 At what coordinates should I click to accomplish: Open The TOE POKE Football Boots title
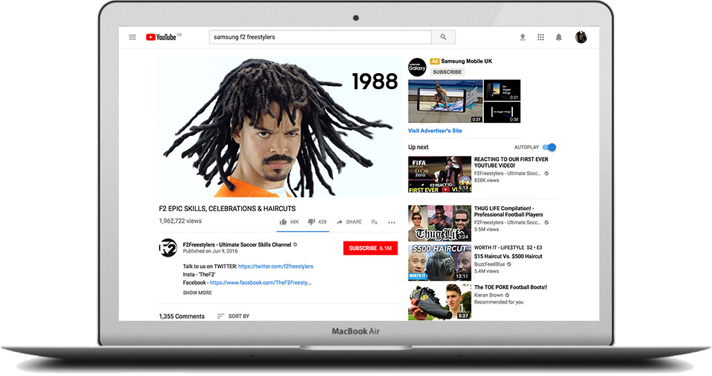coord(510,287)
